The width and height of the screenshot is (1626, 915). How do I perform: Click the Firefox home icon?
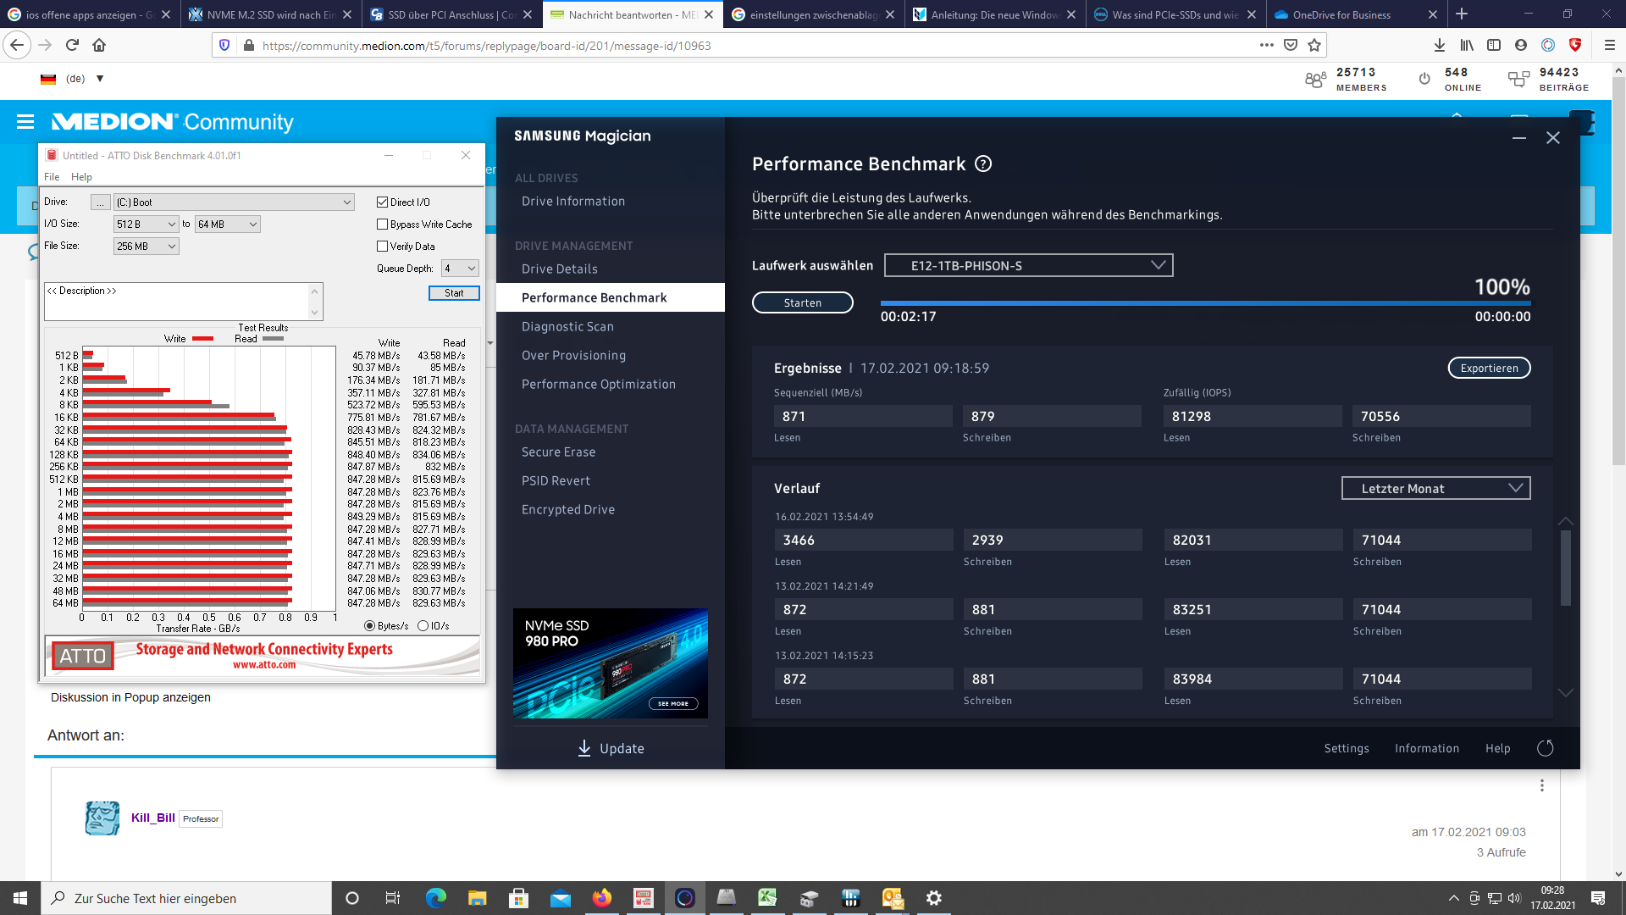coord(99,45)
